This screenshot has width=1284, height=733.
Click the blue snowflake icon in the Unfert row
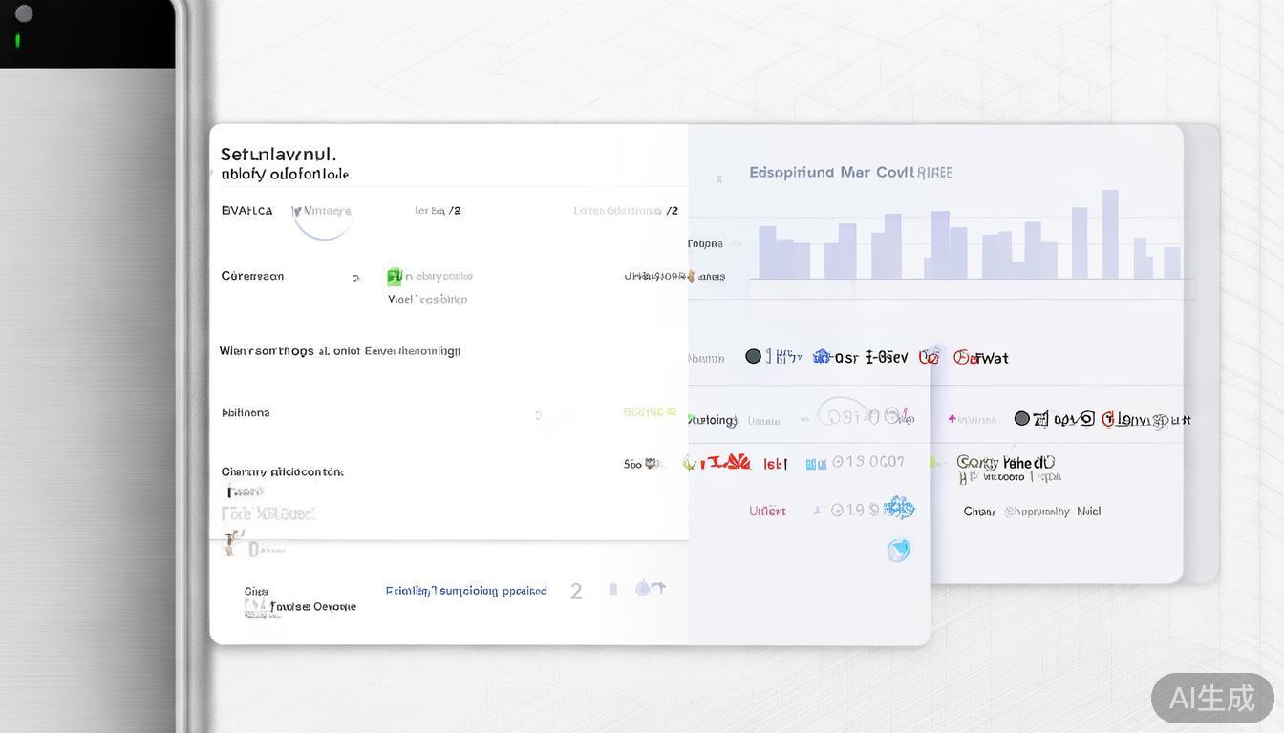tap(899, 508)
